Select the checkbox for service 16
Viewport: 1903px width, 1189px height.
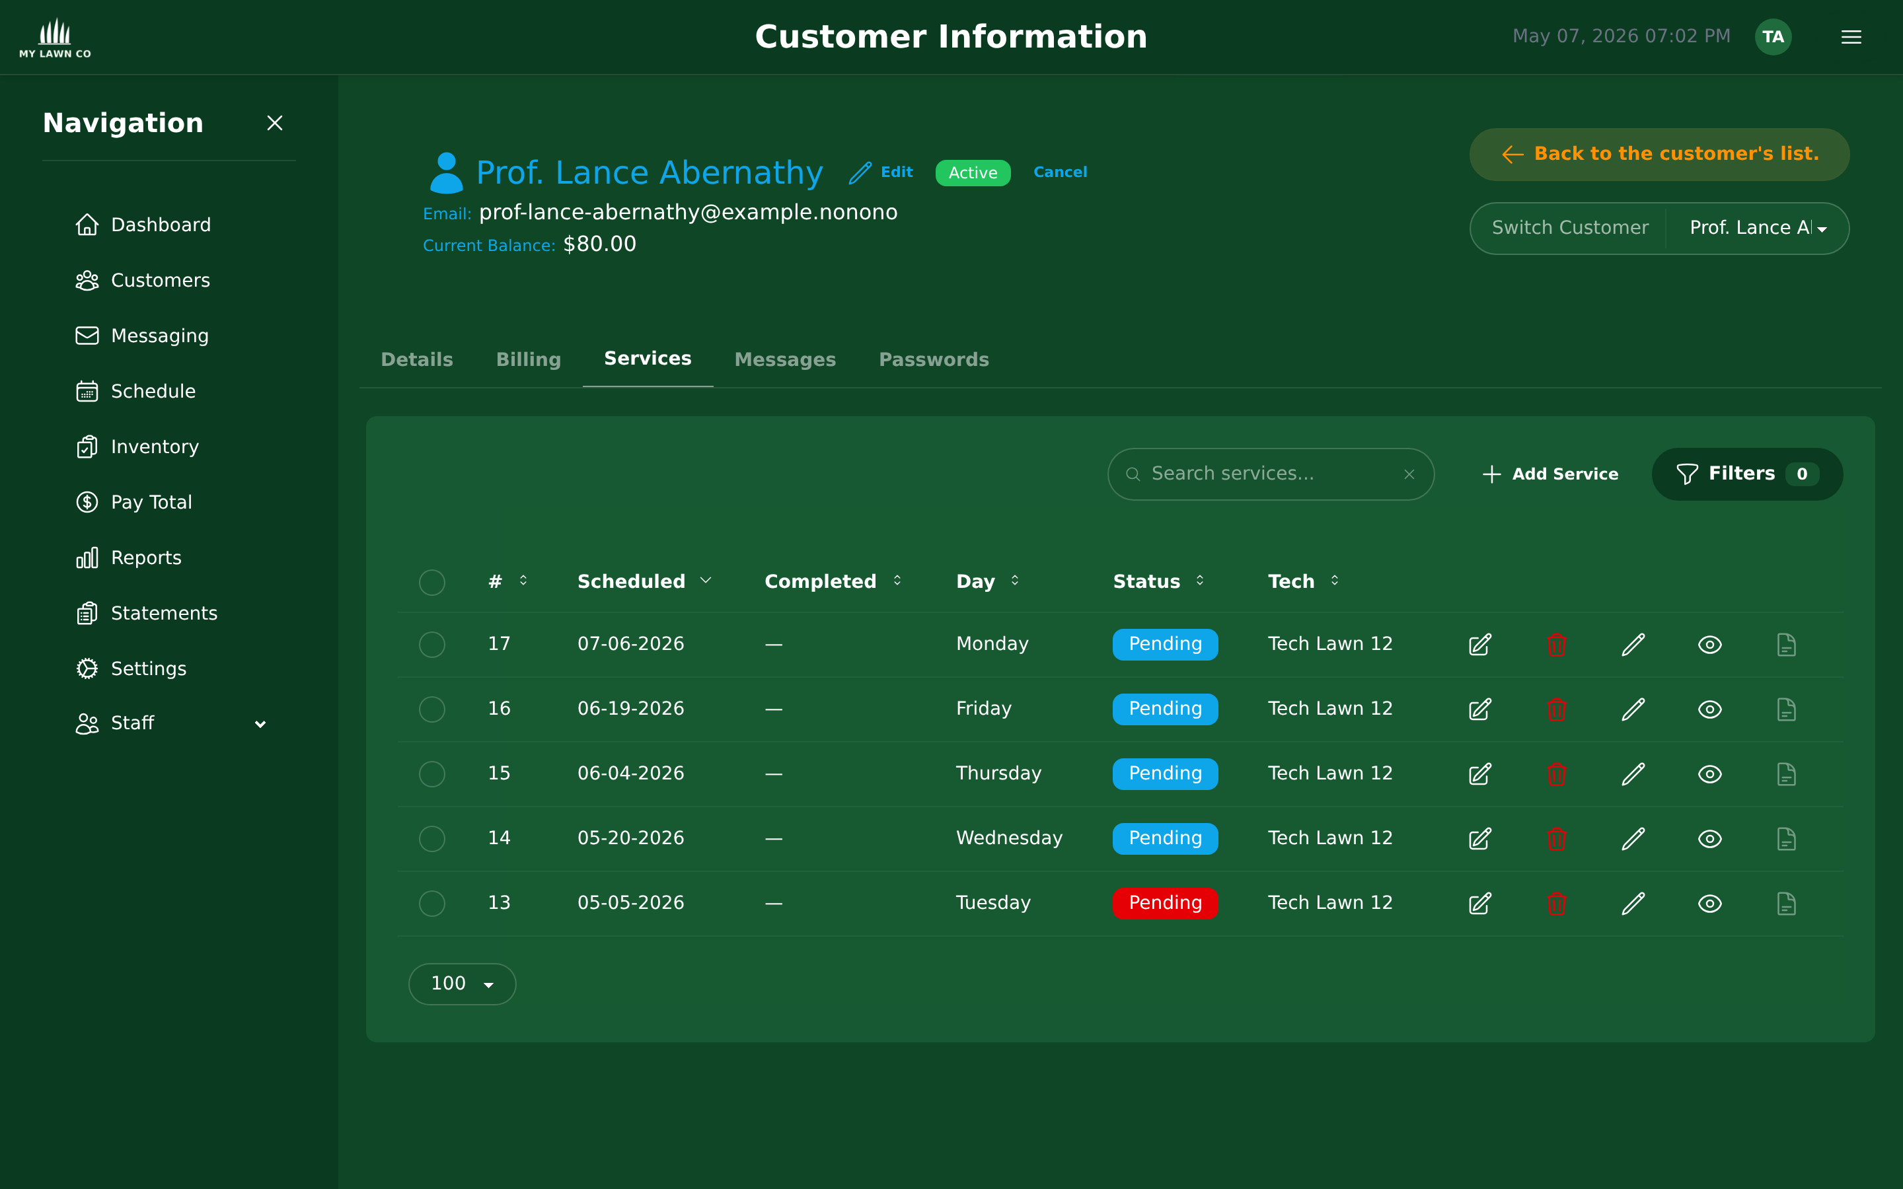click(431, 709)
